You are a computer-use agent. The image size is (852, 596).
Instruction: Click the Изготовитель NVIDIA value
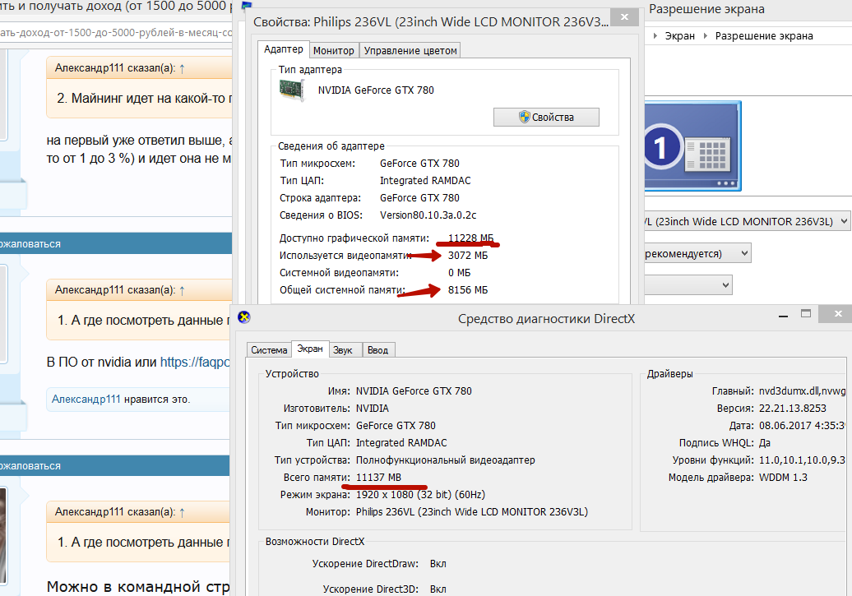click(x=373, y=409)
